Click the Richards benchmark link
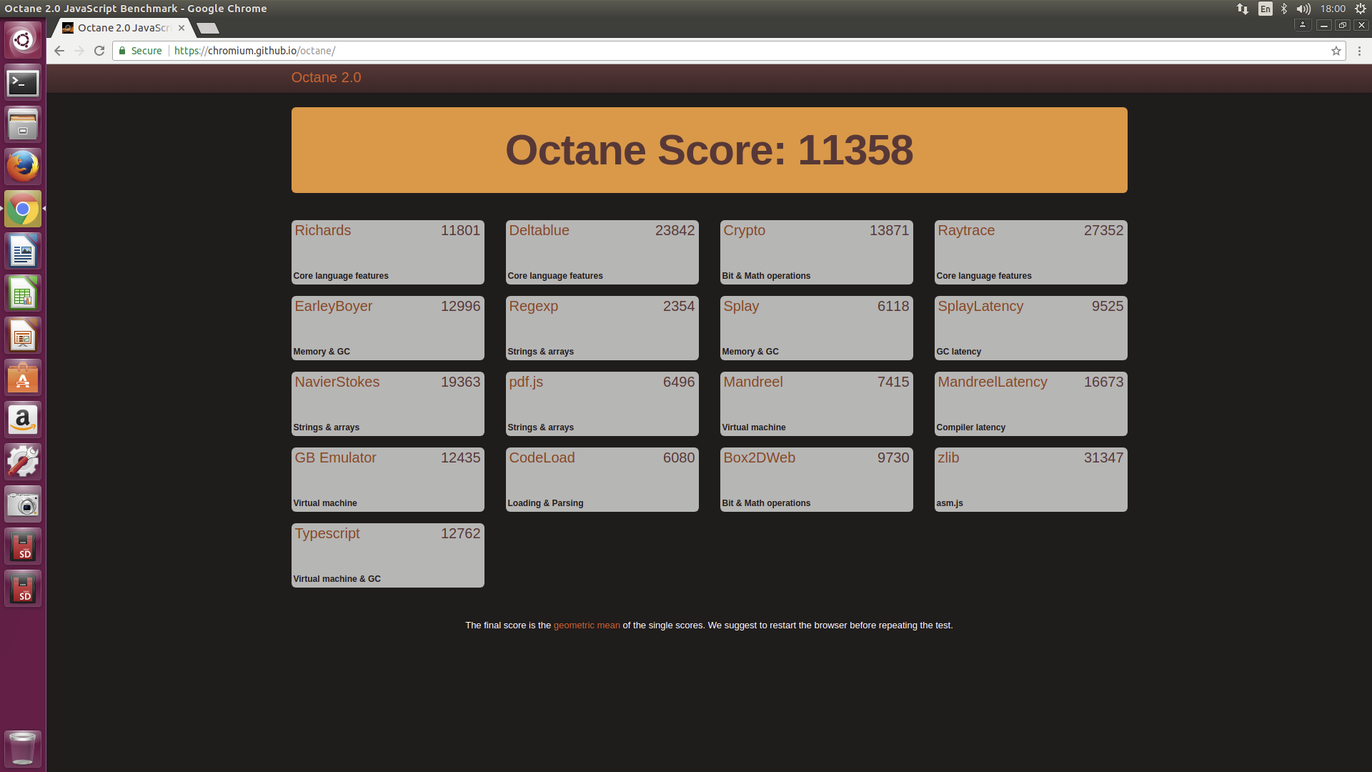This screenshot has height=772, width=1372. coord(322,230)
